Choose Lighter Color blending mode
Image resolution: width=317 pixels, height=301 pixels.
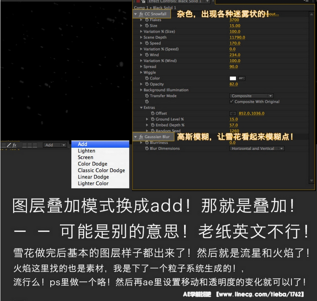[x=100, y=184]
